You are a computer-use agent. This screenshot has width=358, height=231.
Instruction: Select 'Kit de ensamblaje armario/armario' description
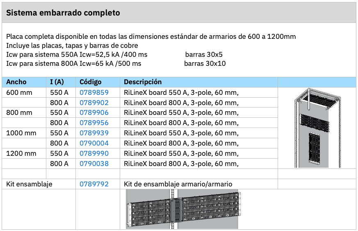(178, 184)
